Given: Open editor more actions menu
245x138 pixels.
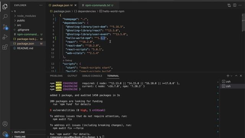Looking at the screenshot, I should [x=240, y=5].
